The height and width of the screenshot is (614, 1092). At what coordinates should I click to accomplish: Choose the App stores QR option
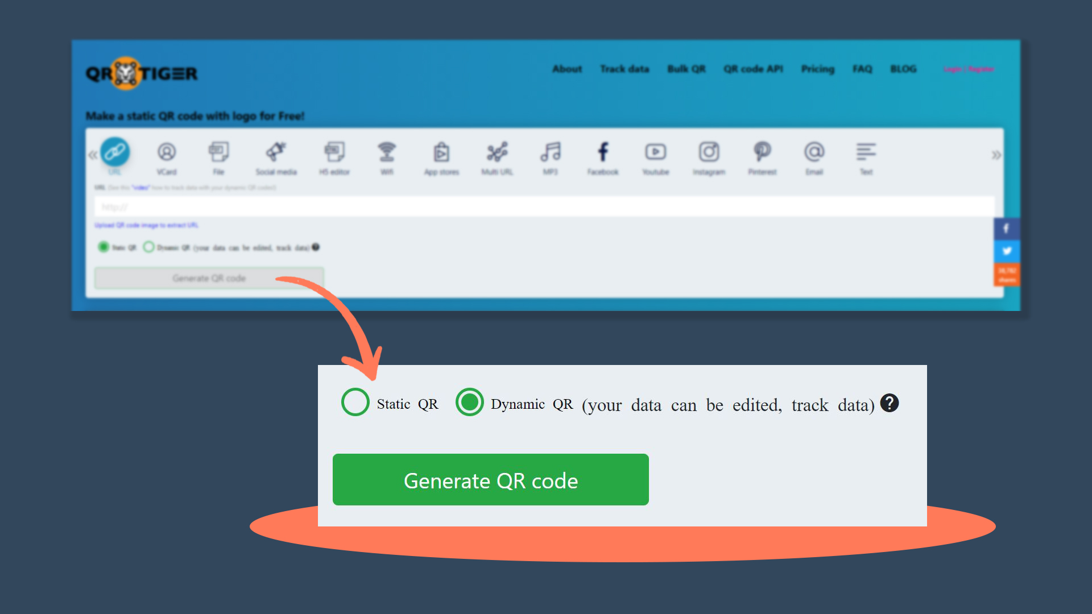click(x=441, y=155)
